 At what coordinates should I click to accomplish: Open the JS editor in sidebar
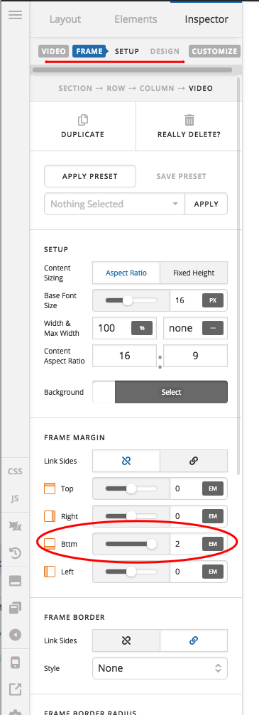coord(15,498)
